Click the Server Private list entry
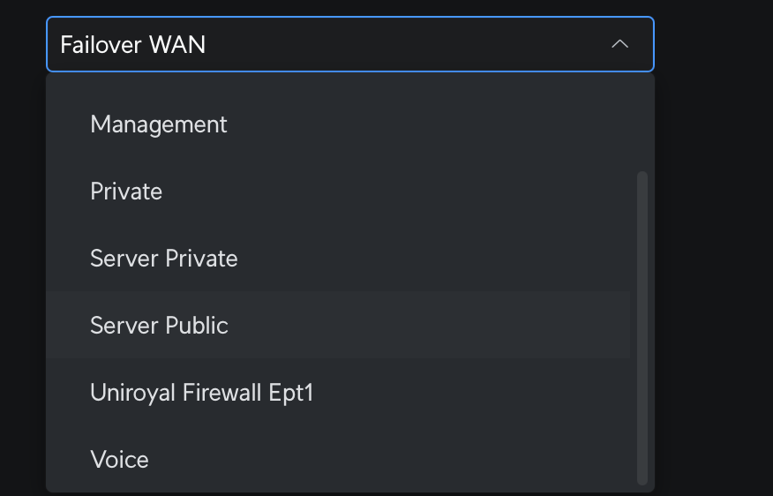773x496 pixels. (x=164, y=259)
